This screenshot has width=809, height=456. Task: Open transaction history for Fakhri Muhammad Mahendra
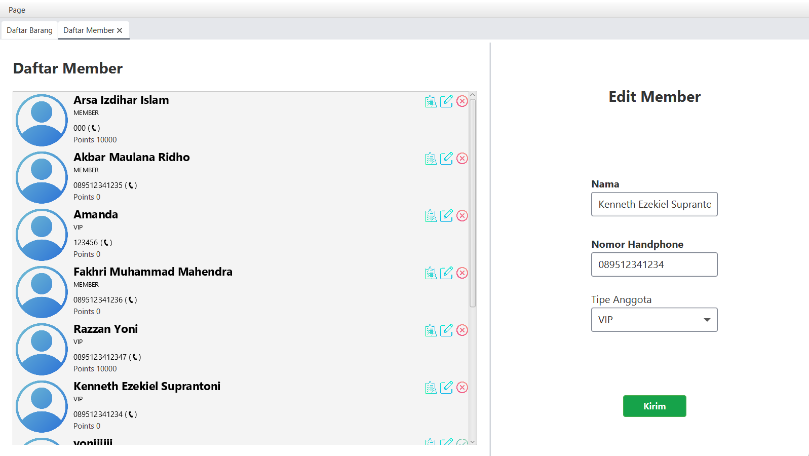click(431, 273)
